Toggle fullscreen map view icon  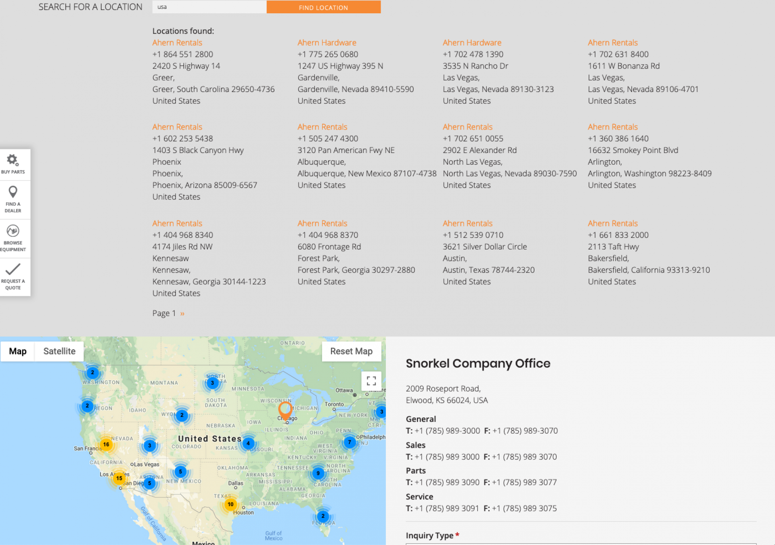(x=371, y=381)
